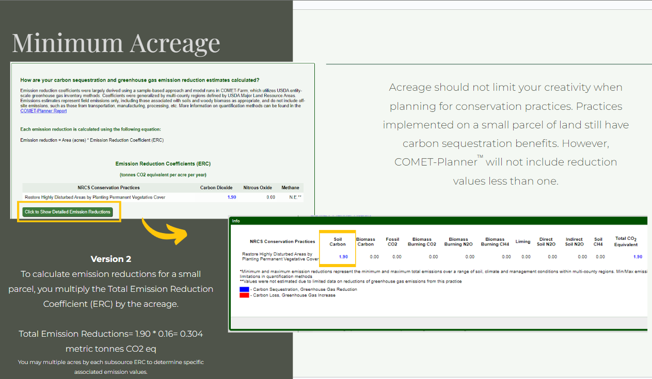Image resolution: width=652 pixels, height=379 pixels.
Task: Click the 'How are your carbon sequestration' heading
Action: point(139,80)
